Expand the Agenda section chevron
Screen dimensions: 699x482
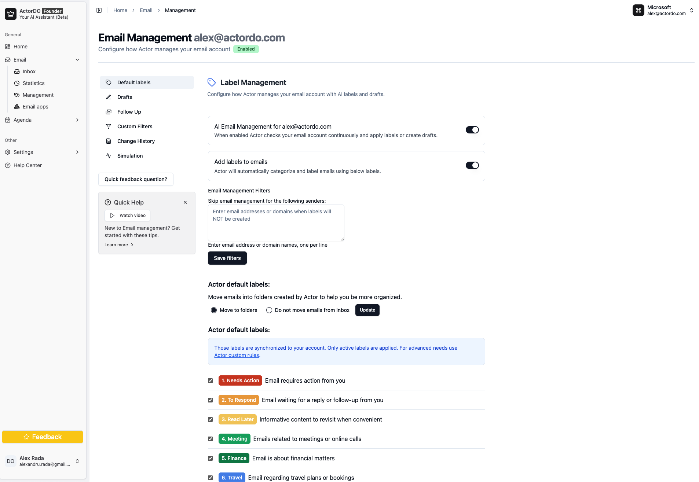(x=77, y=120)
